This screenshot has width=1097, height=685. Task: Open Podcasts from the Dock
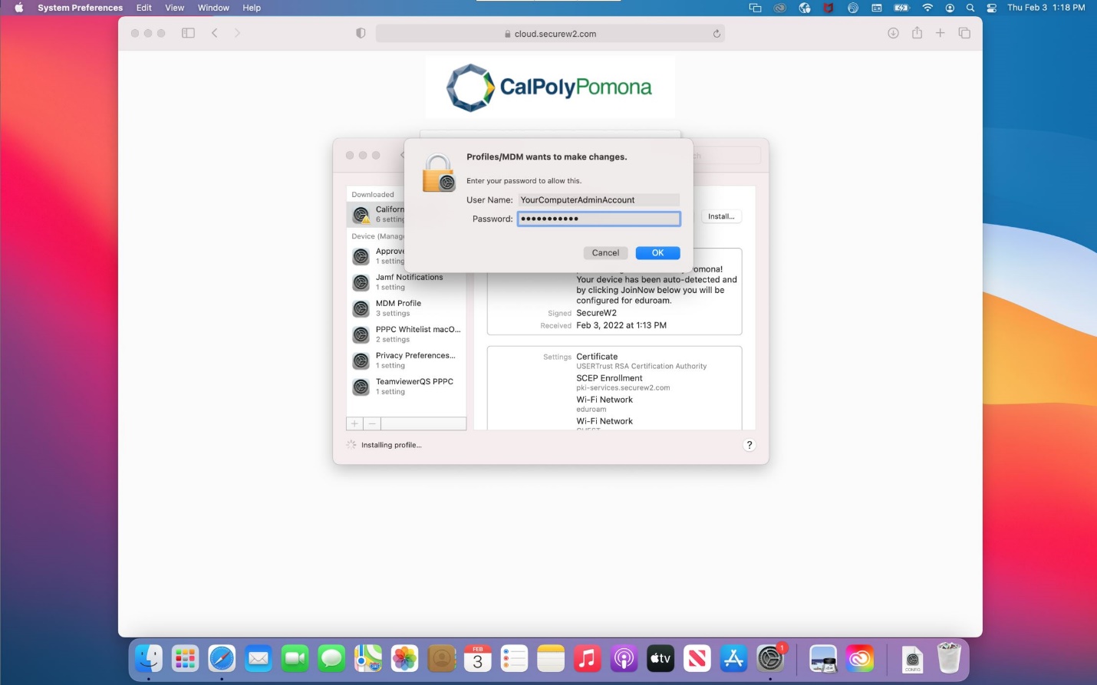pos(624,658)
